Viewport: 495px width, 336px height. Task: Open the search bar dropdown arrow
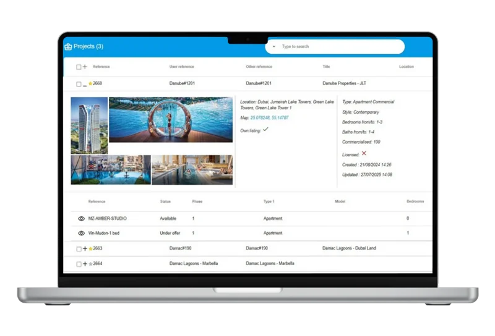pyautogui.click(x=274, y=47)
